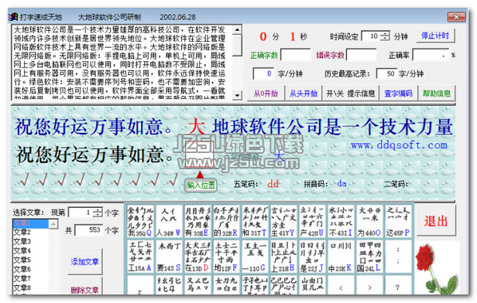The width and height of the screenshot is (477, 303).
Task: Click the 正确率 accuracy percentage field
Action: (431, 55)
